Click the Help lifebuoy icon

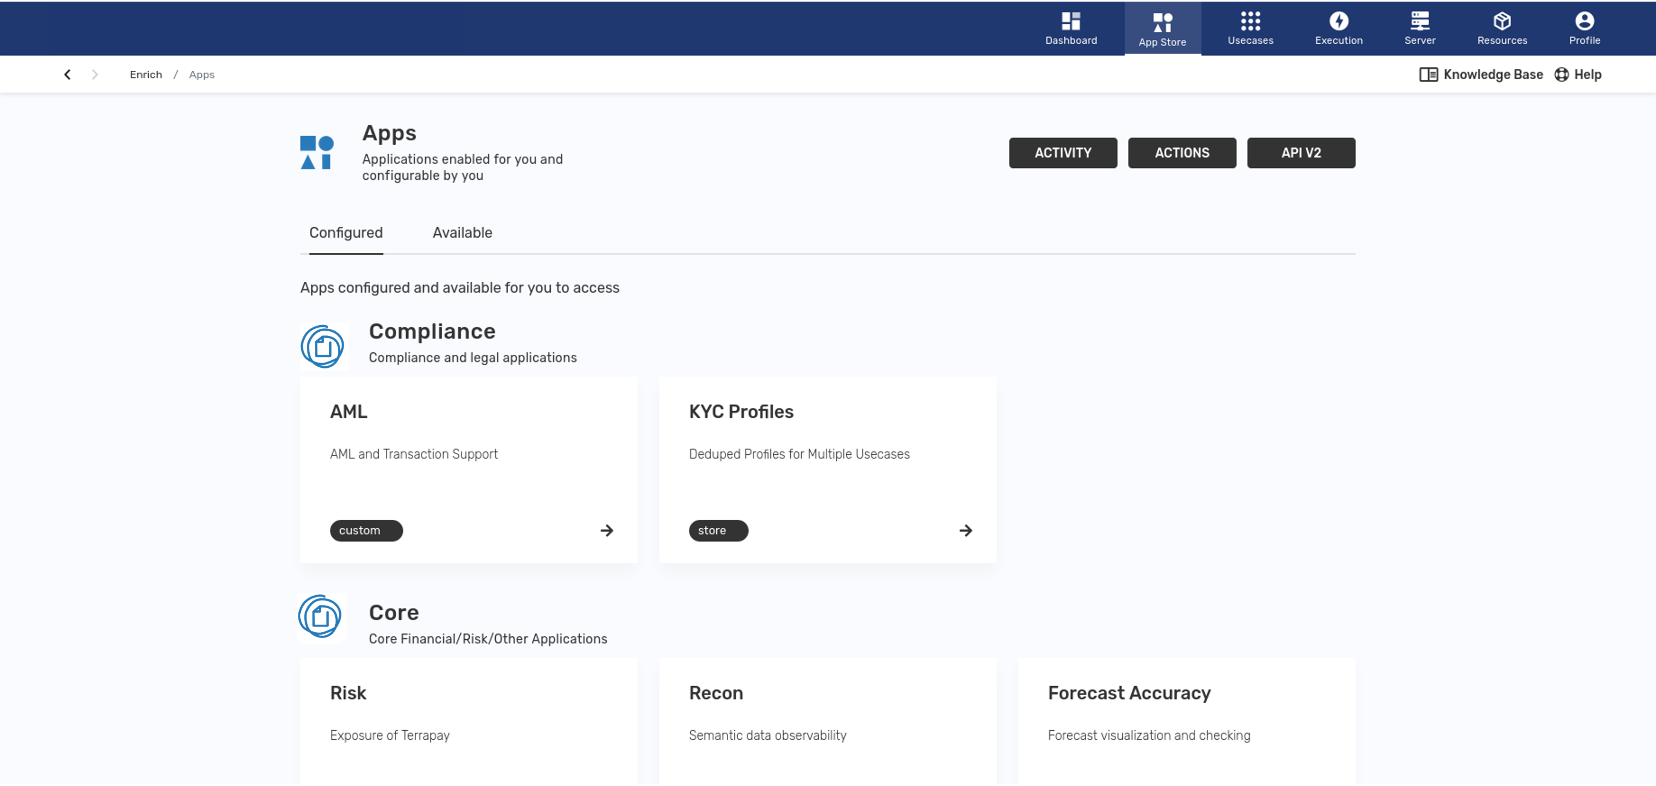pyautogui.click(x=1561, y=74)
